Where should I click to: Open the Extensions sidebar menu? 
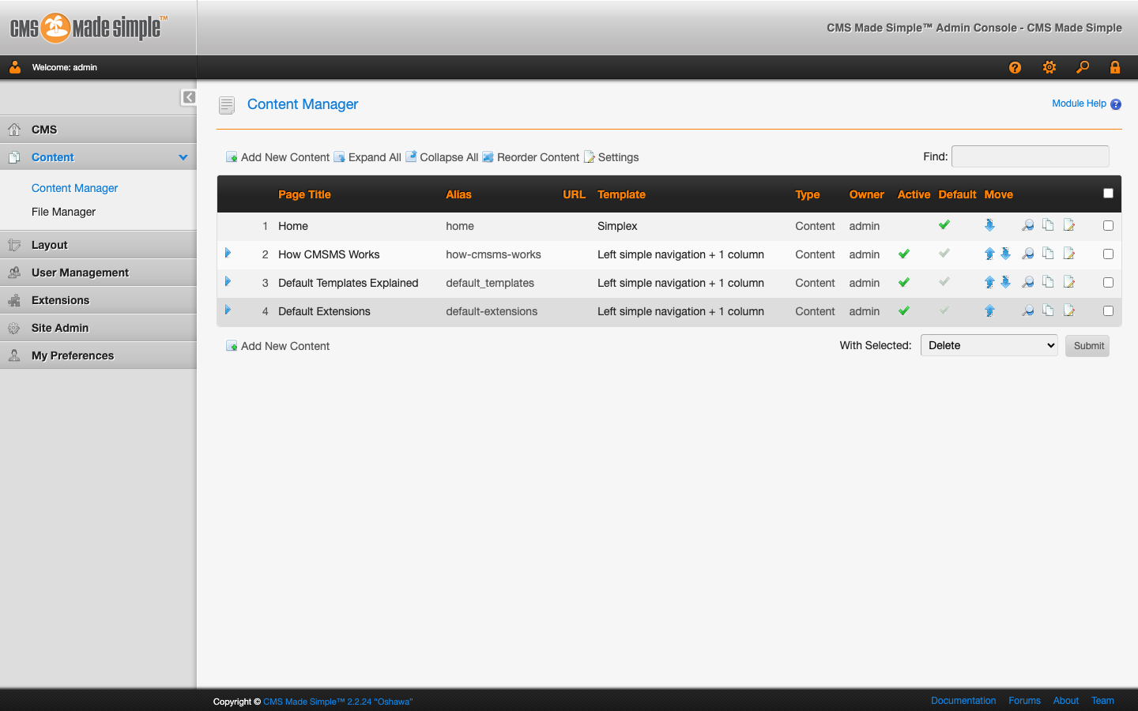coord(98,300)
